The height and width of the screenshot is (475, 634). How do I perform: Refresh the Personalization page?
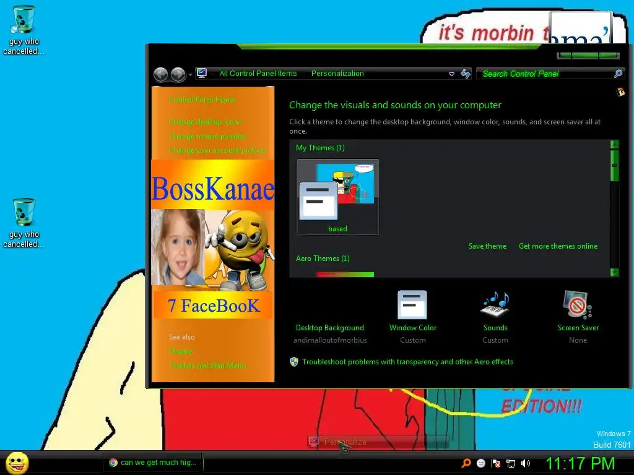[466, 74]
